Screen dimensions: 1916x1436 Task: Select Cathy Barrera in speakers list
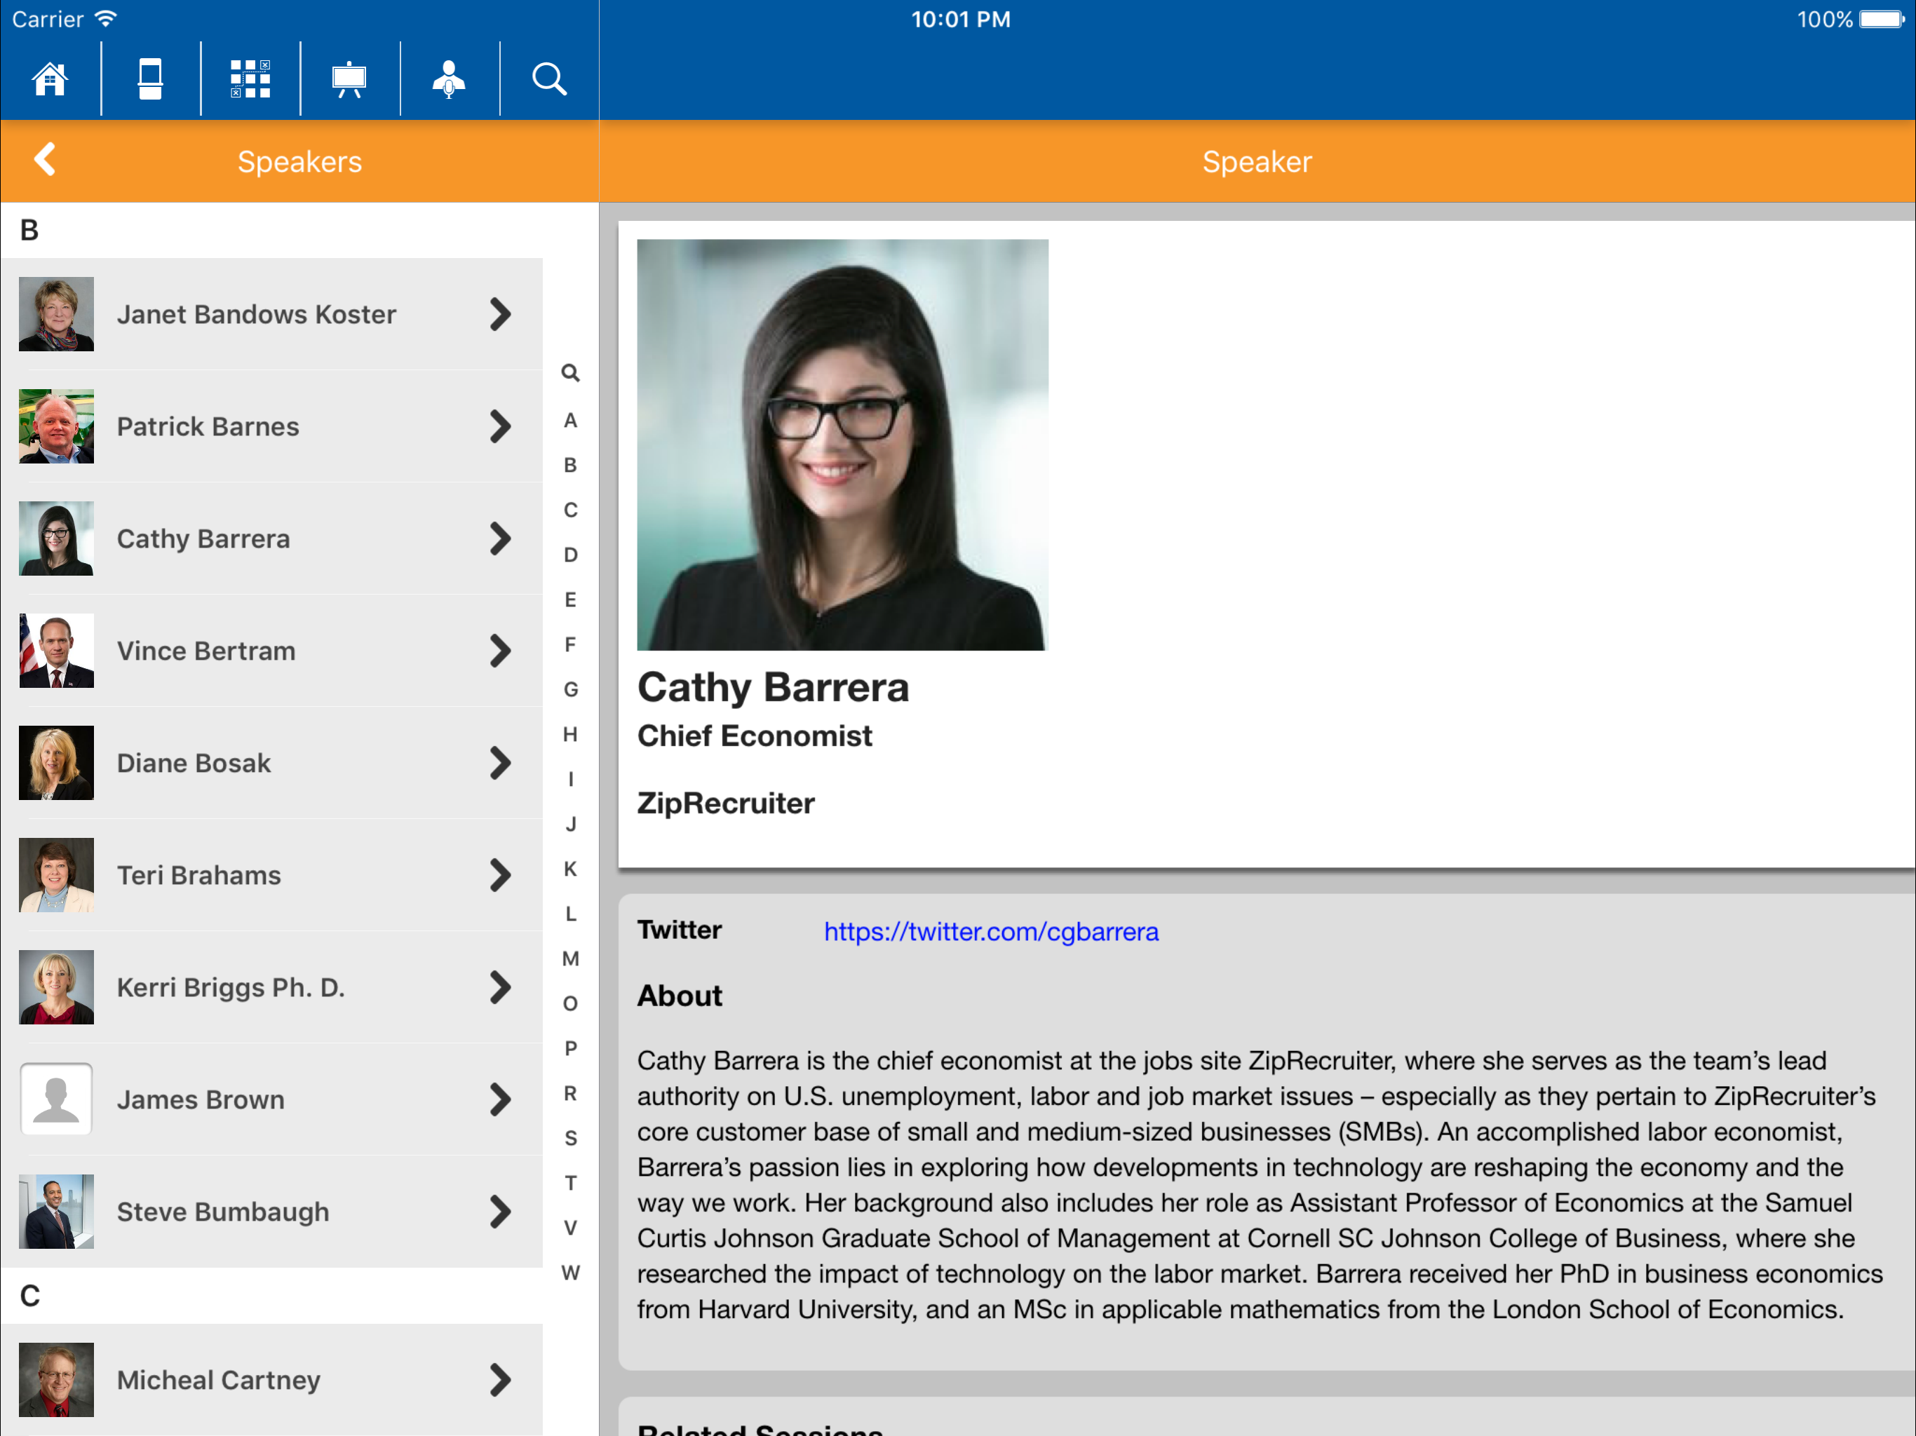click(203, 538)
